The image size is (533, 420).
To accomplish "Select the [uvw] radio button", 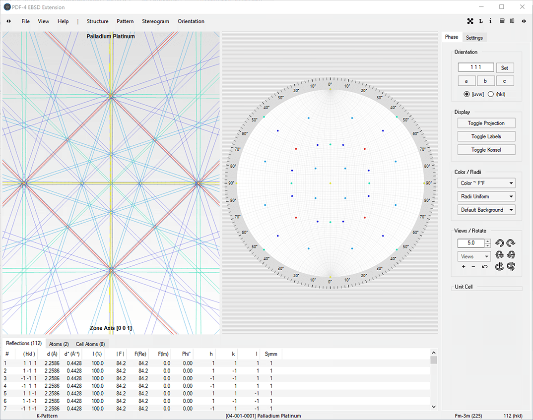I will tap(466, 94).
